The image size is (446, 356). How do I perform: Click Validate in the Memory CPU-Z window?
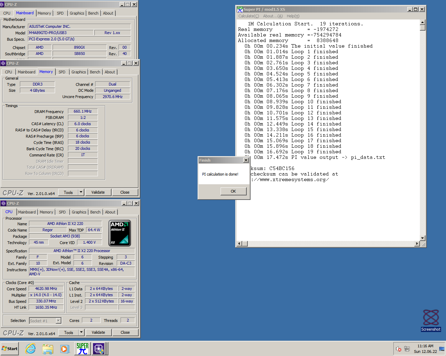point(98,192)
